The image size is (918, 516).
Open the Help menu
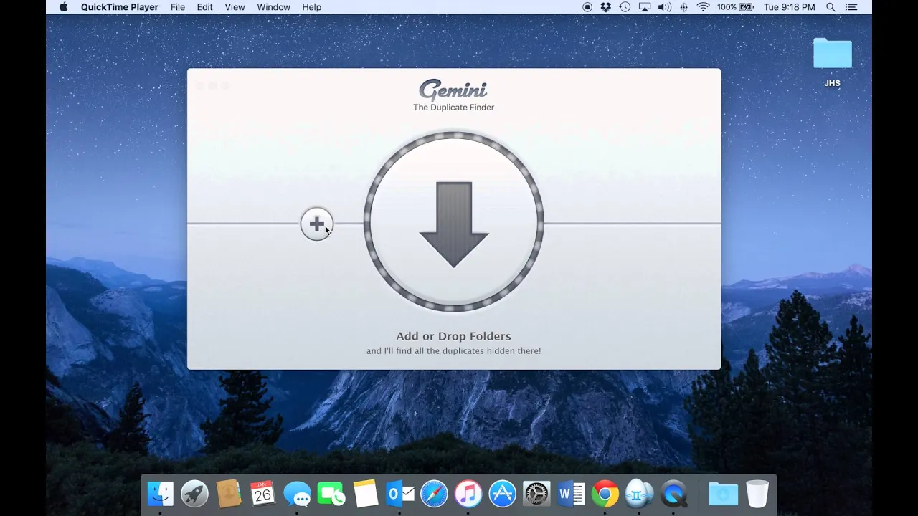click(x=311, y=7)
